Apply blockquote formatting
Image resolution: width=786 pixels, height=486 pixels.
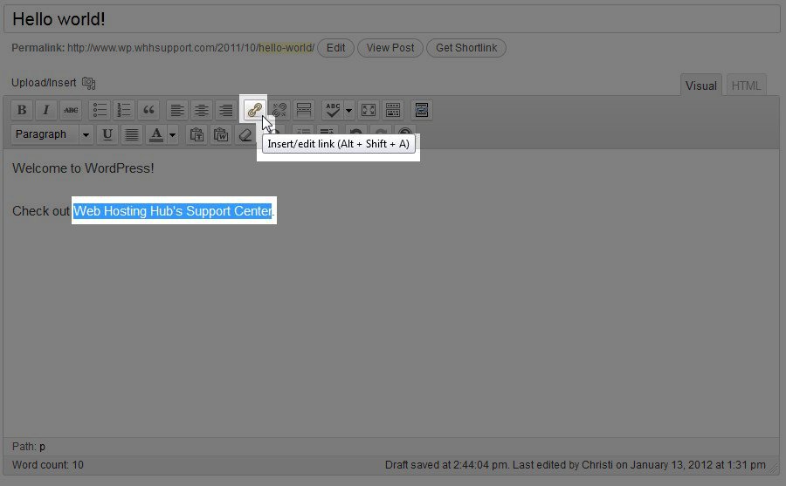point(148,110)
